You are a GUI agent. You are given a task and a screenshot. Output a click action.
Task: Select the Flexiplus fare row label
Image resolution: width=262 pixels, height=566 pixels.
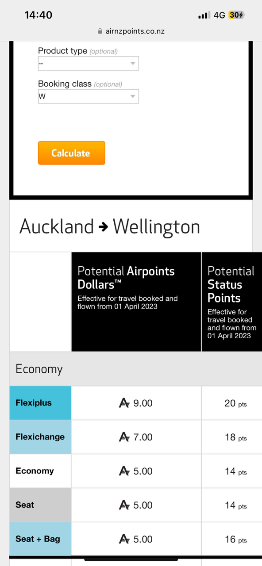pos(40,403)
